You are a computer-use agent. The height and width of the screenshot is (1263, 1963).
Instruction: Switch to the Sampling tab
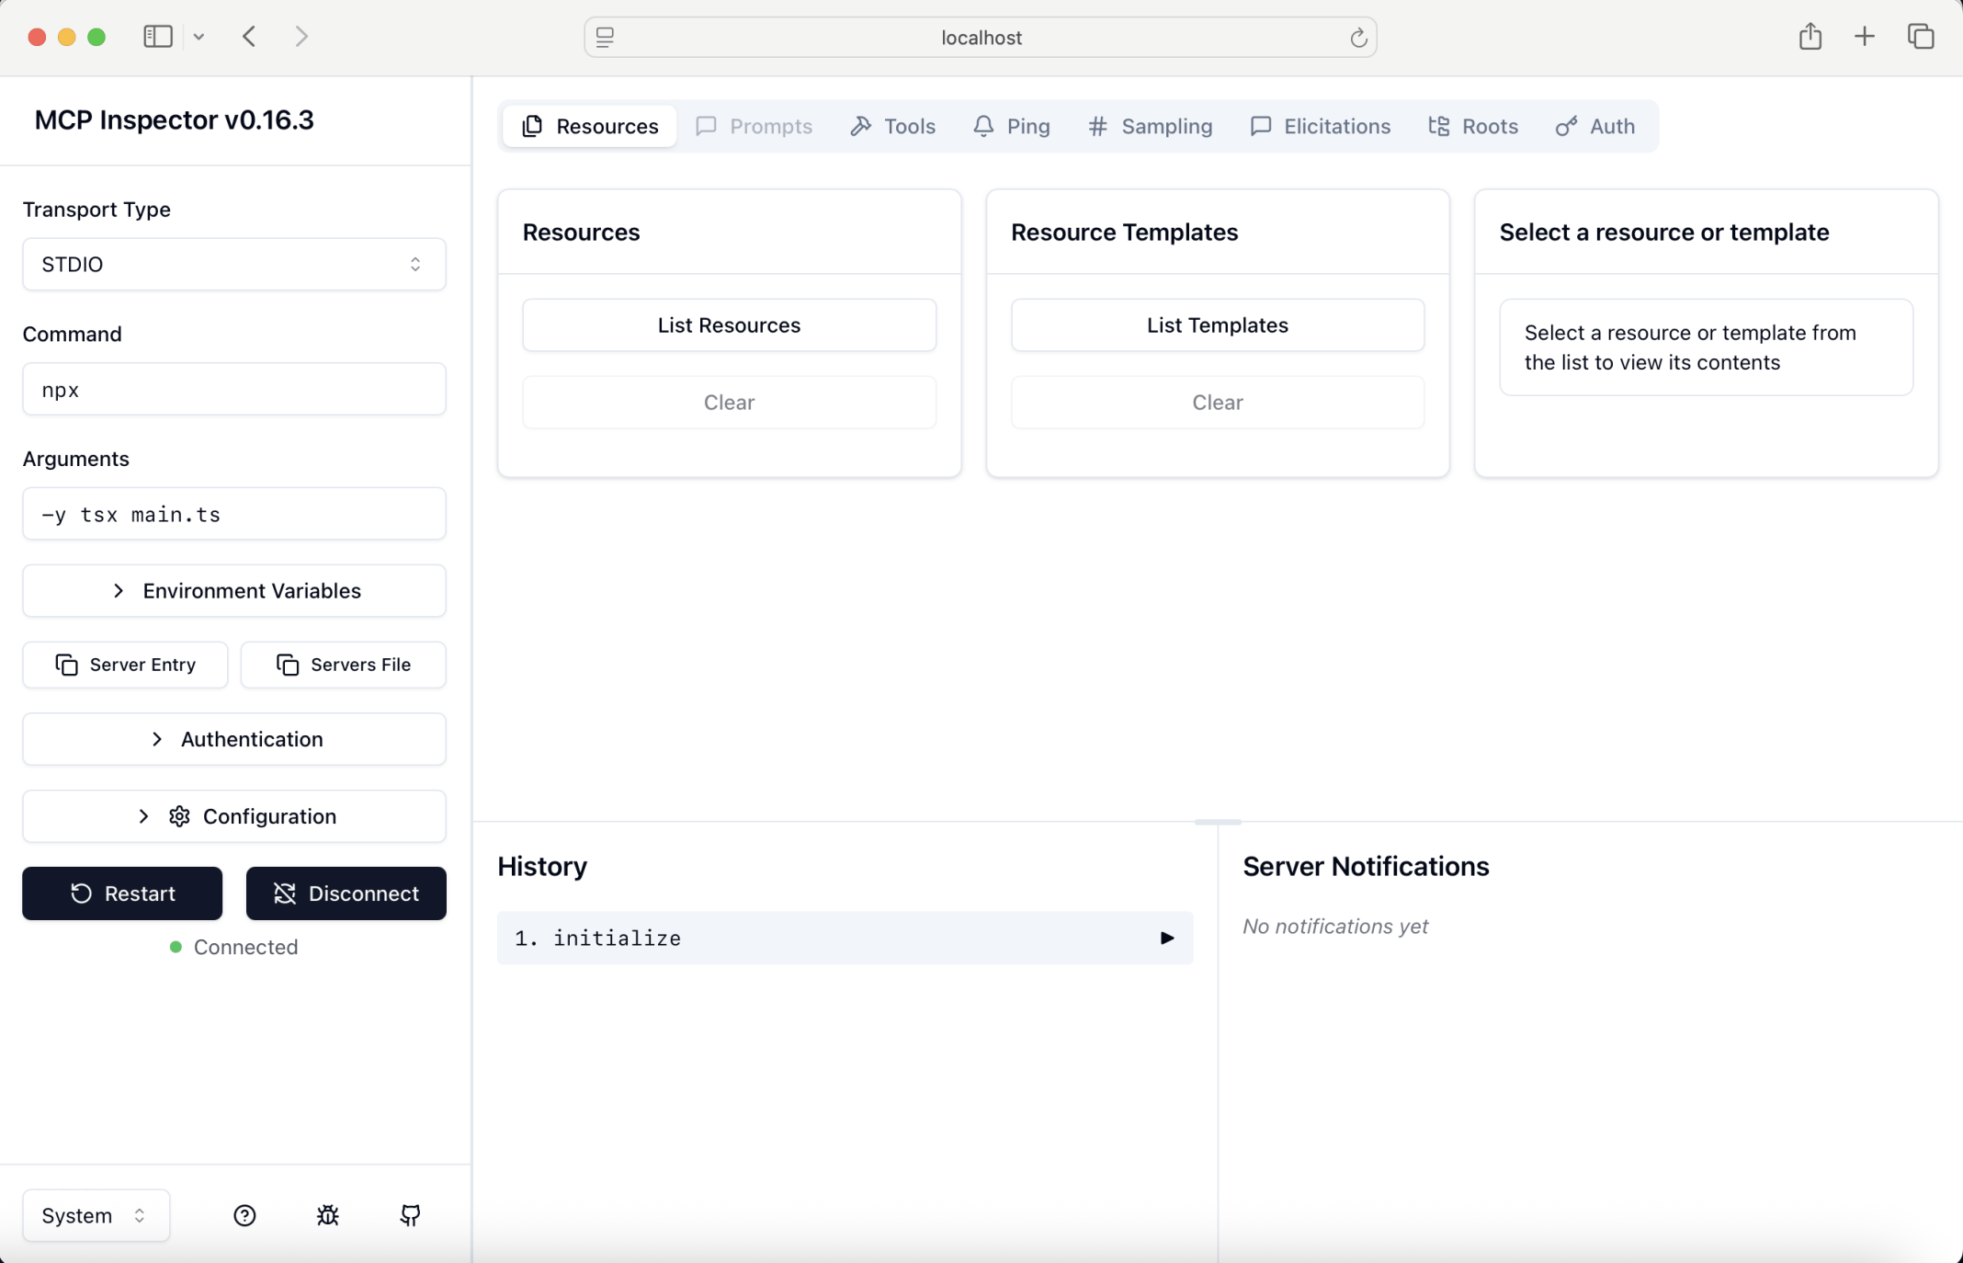[x=1149, y=126]
